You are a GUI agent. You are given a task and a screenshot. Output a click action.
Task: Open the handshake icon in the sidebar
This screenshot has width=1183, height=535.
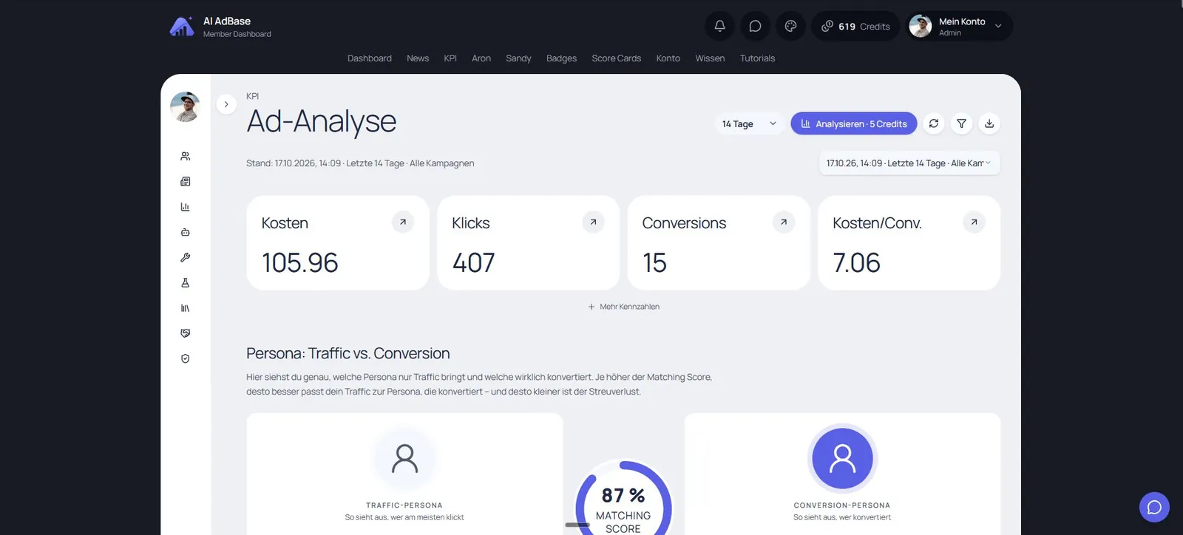[186, 333]
